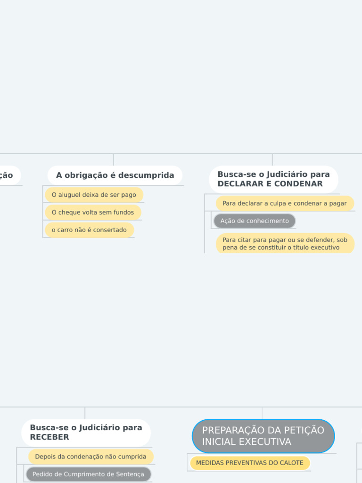Select 'Busca-se o Judiciário para RECEBER' node
This screenshot has height=483, width=362.
[x=86, y=433]
